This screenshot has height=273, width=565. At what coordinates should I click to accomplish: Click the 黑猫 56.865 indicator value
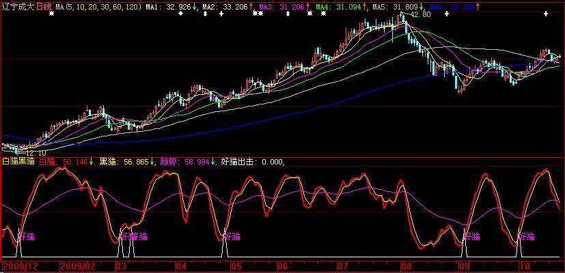tap(127, 162)
